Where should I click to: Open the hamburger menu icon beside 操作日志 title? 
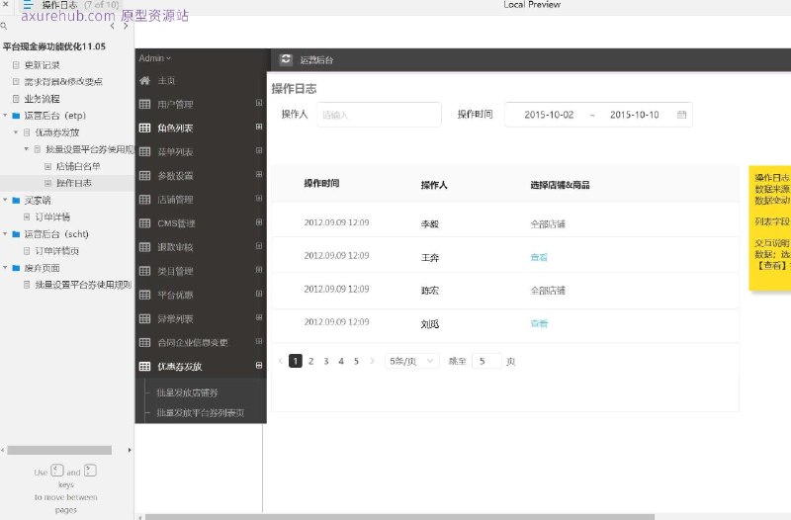coord(28,5)
